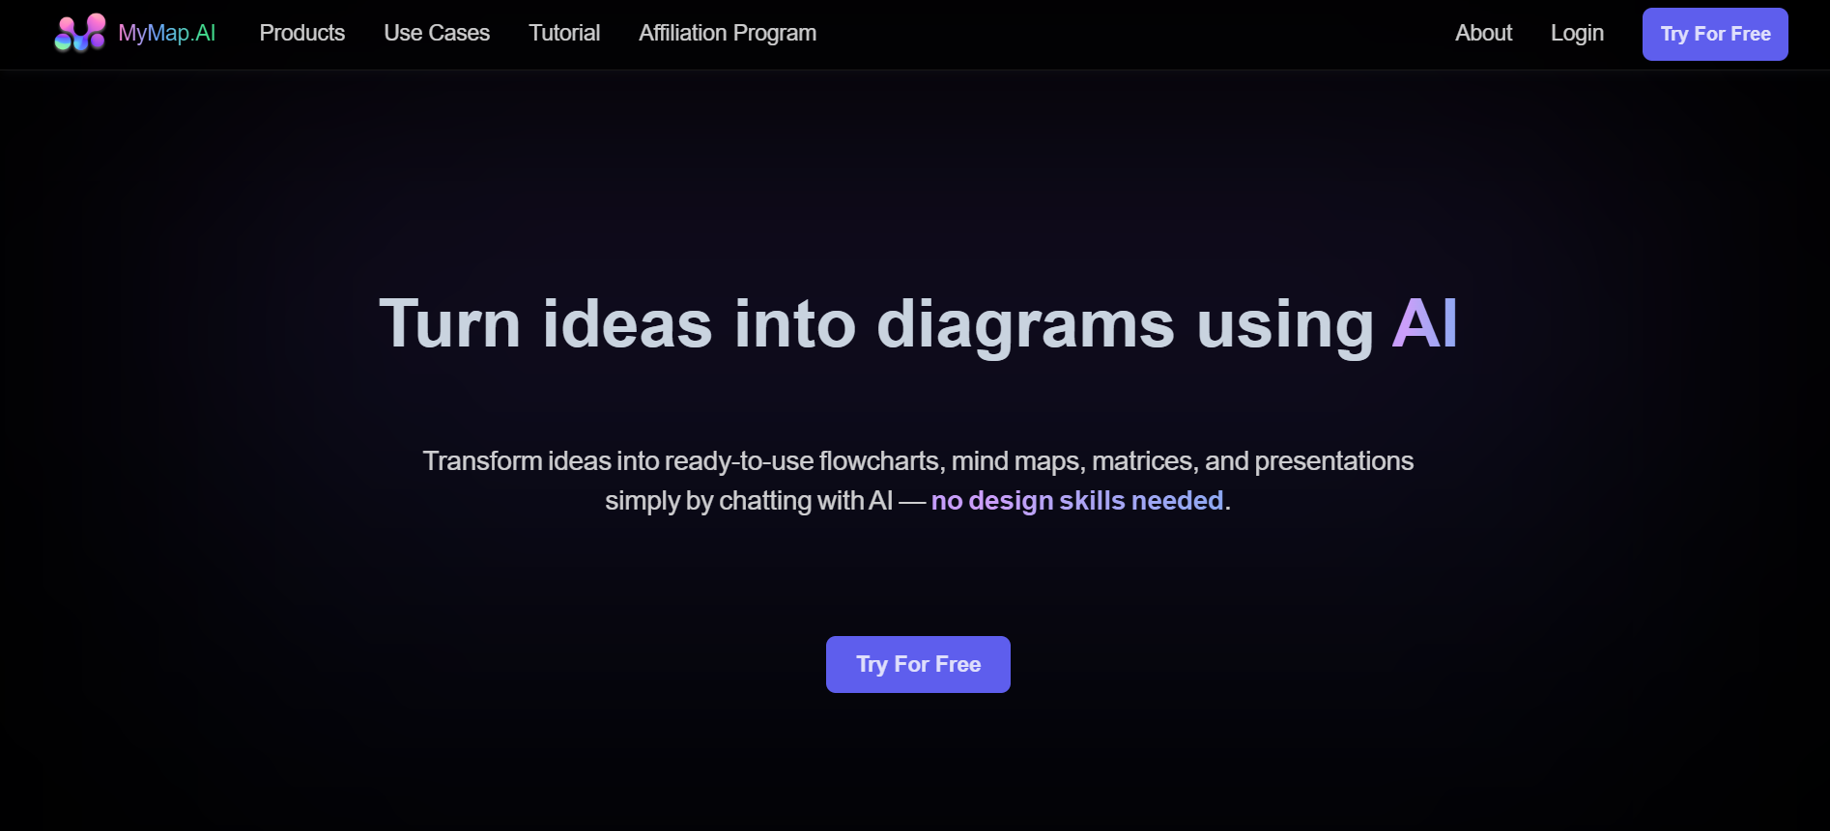This screenshot has height=831, width=1830.
Task: Go to the Tutorial page
Action: click(564, 33)
